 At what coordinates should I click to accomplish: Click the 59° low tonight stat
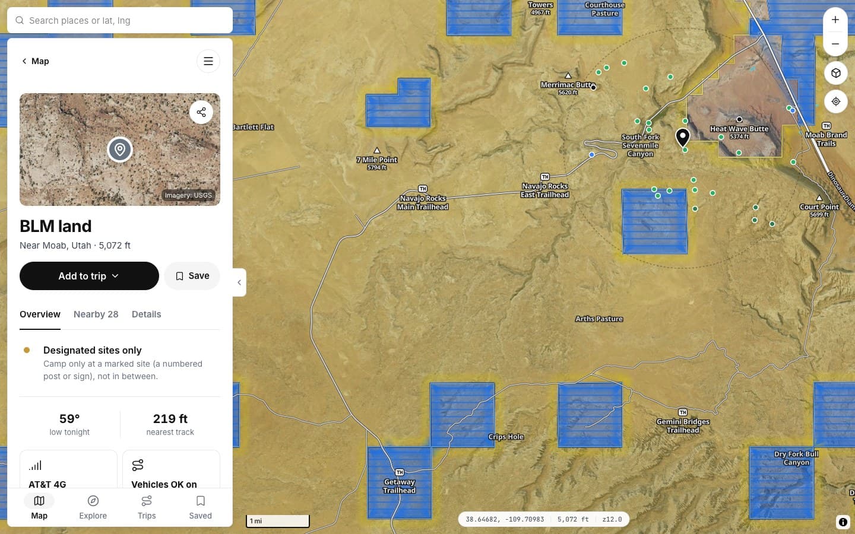pos(69,424)
